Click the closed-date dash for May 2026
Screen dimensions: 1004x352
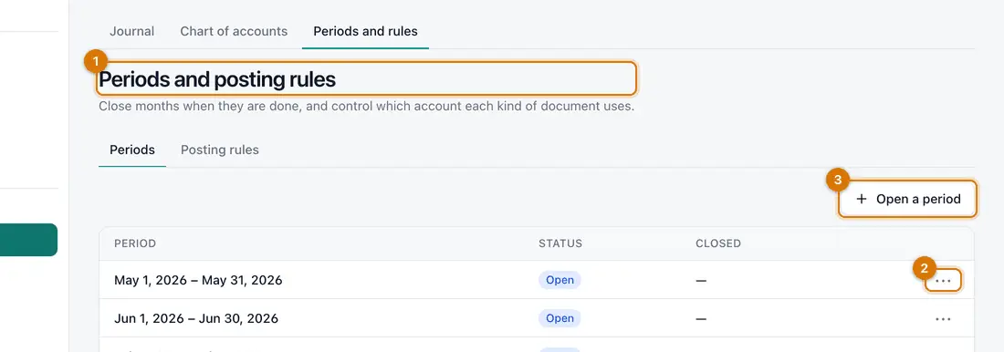tap(701, 280)
